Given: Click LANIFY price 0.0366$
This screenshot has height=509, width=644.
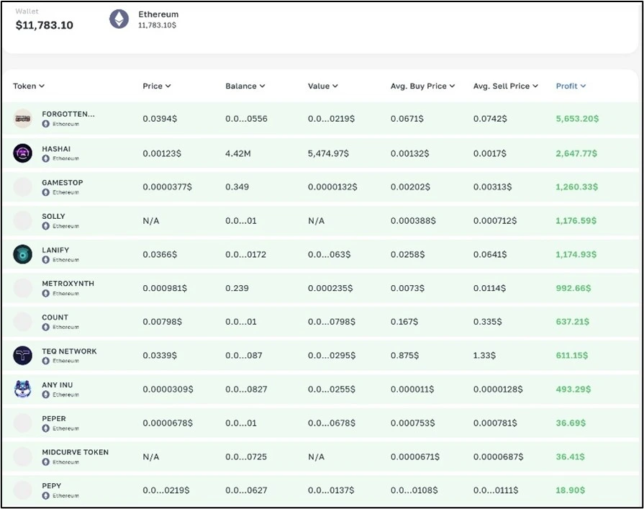Looking at the screenshot, I should tap(160, 254).
